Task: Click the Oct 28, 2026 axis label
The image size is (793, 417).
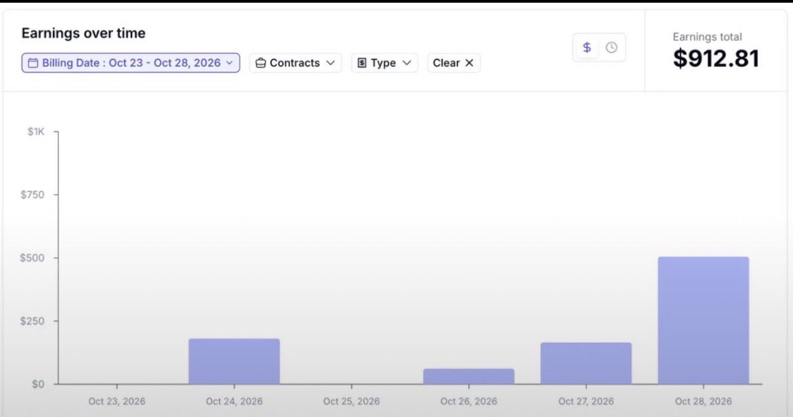Action: (704, 401)
